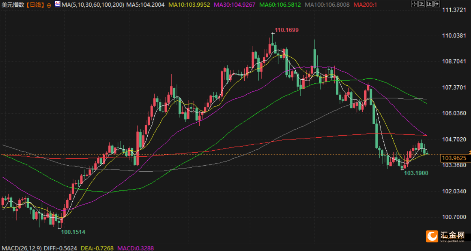Click the 100.1514 low price marker
The height and width of the screenshot is (251, 471).
coord(73,232)
